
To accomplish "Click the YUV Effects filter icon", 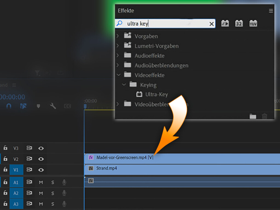I will [x=253, y=24].
